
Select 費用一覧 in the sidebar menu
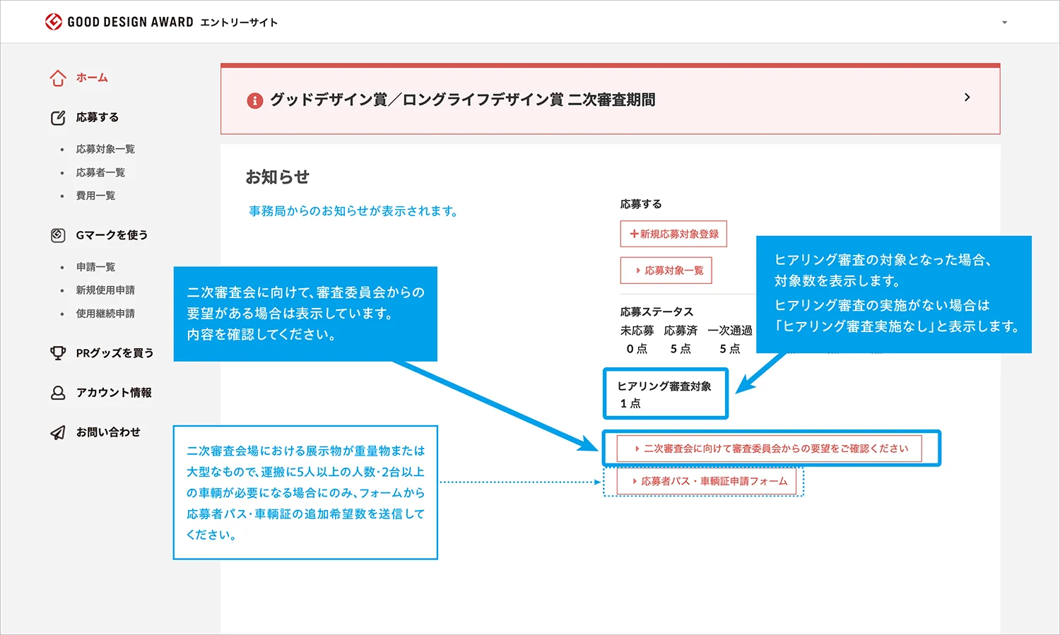(x=95, y=195)
